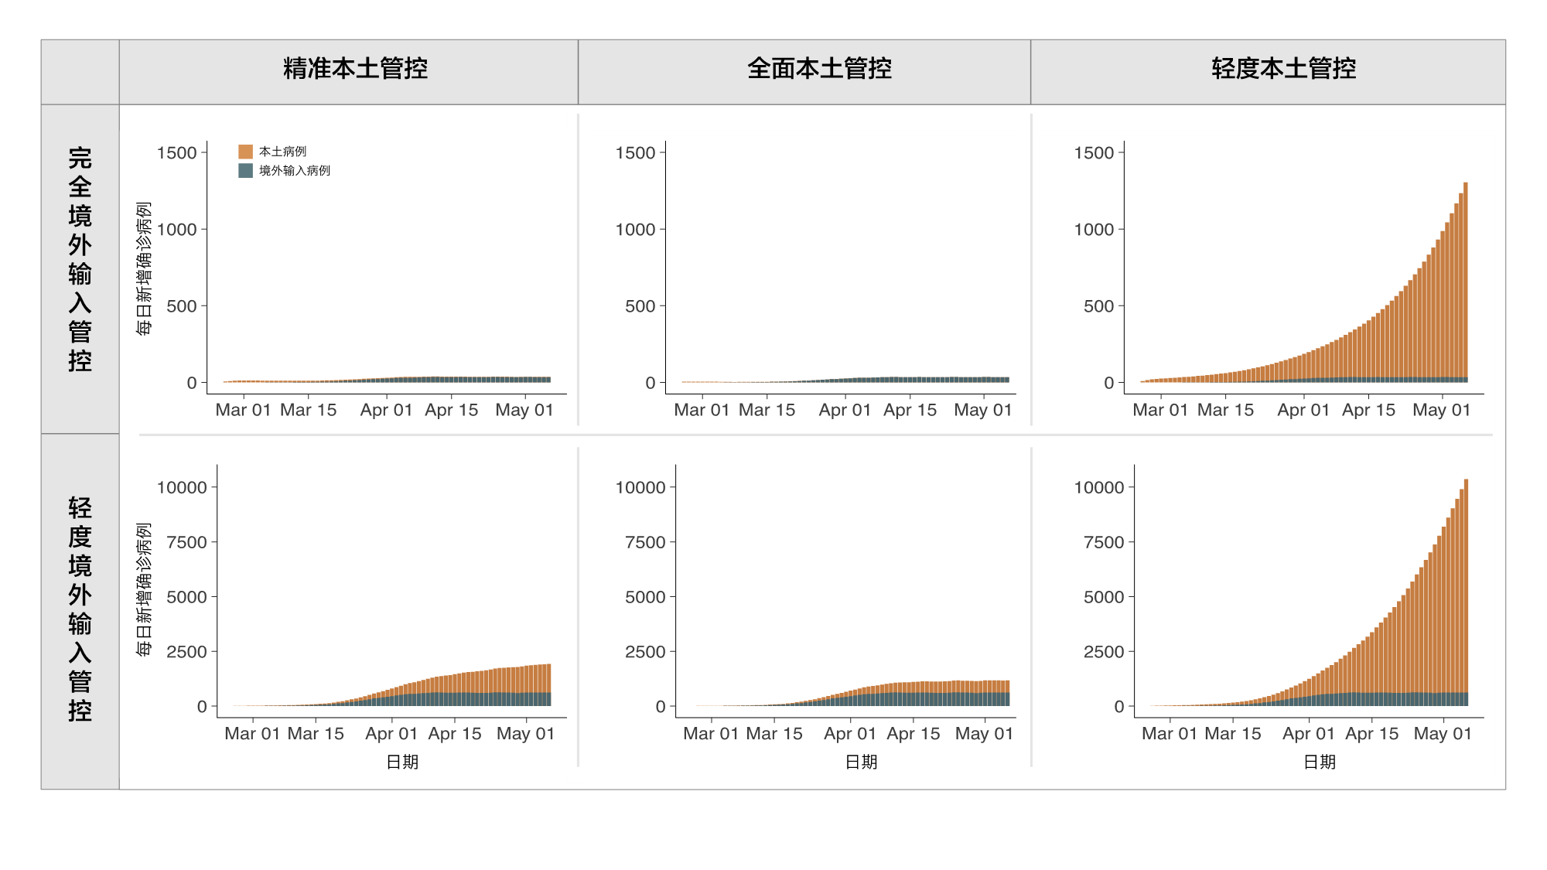Select the 2500 tick label in 精准本土管控 column
This screenshot has width=1547, height=870.
point(186,652)
